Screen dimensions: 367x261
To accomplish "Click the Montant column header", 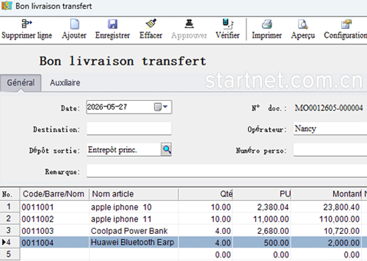I will 327,194.
